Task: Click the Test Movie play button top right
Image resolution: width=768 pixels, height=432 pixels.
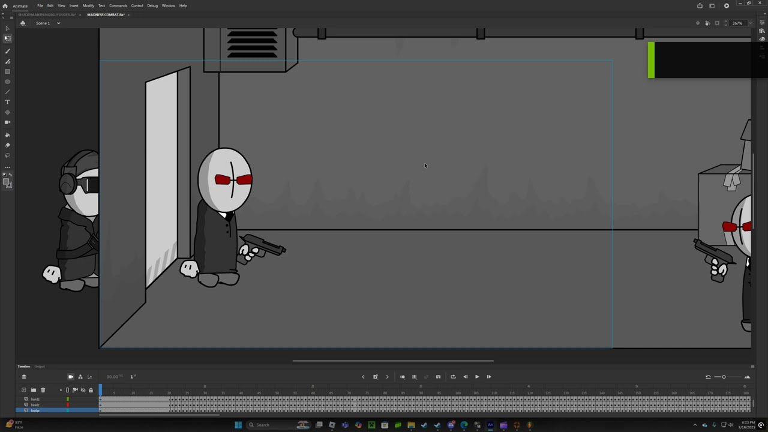Action: pyautogui.click(x=727, y=6)
